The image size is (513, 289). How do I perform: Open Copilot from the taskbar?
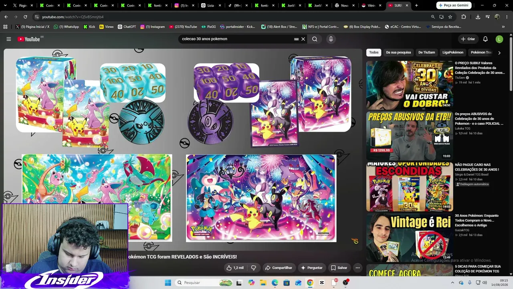click(251, 283)
